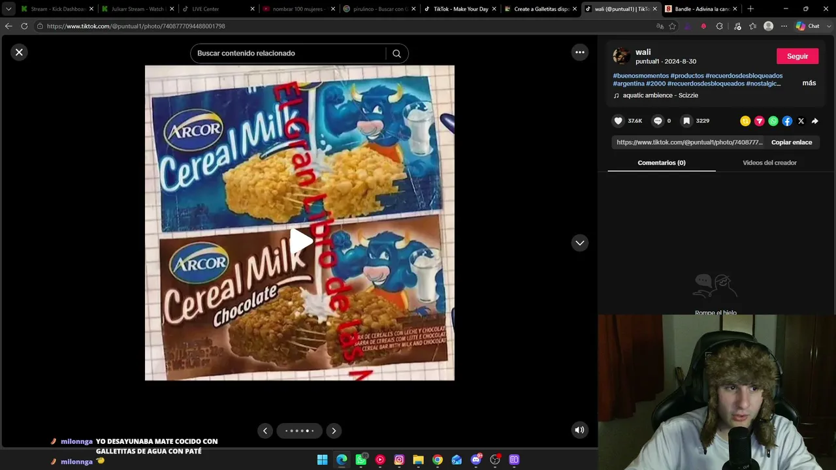Send to friends with the red paper-plane icon

tap(759, 121)
